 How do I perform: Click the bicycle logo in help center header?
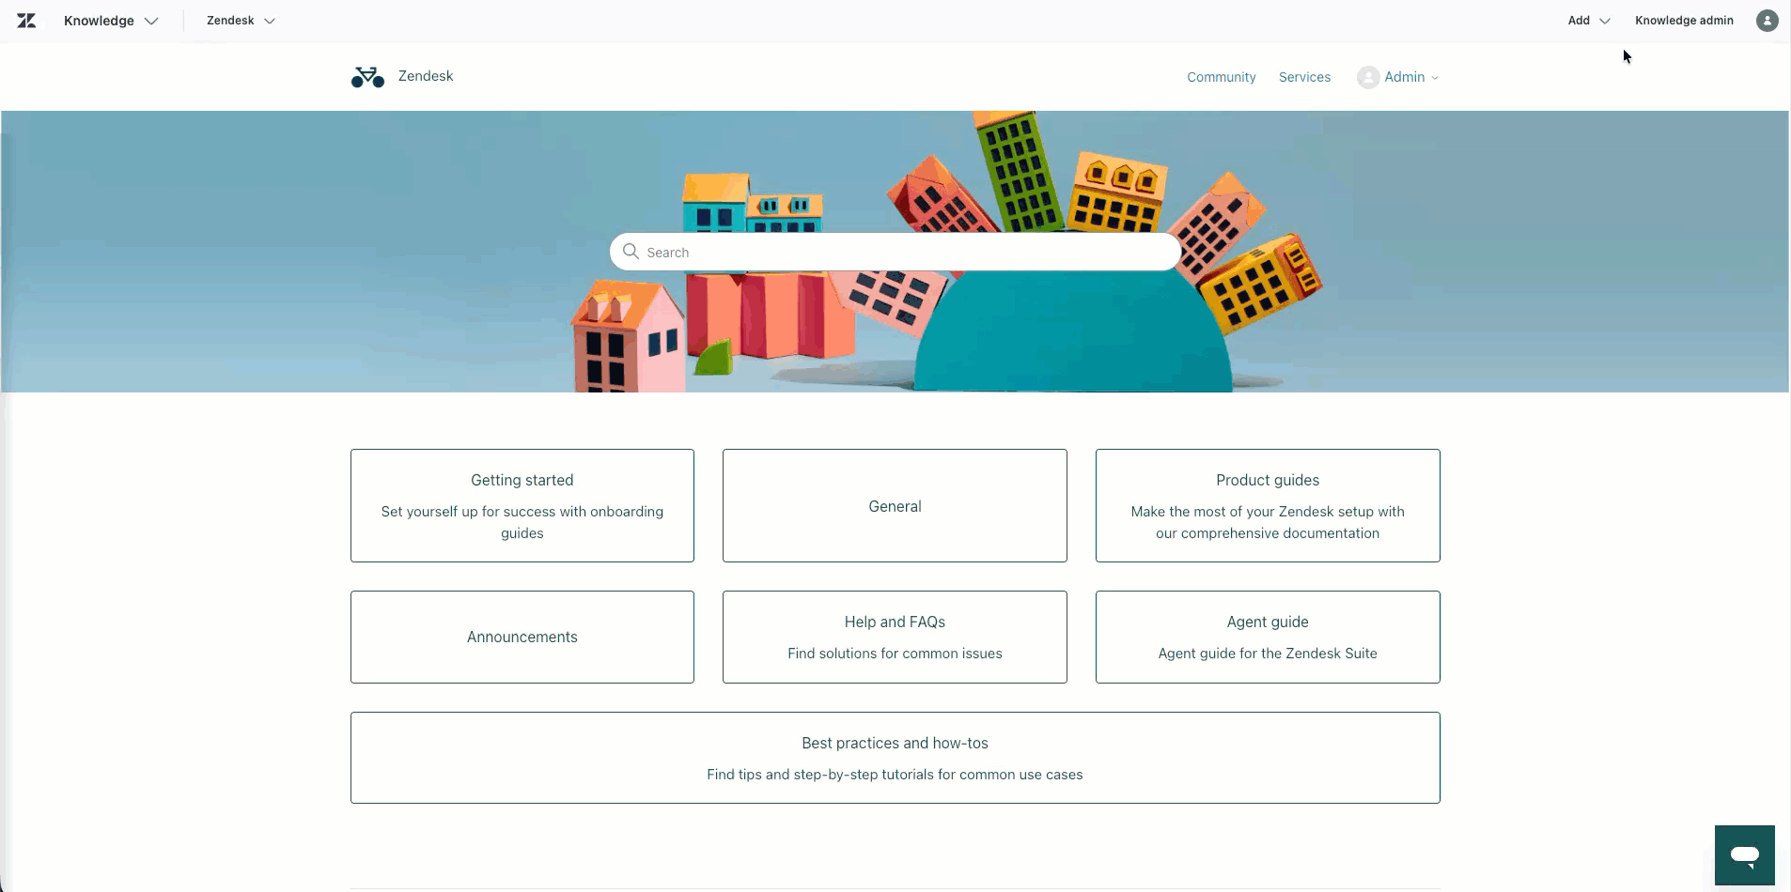click(367, 77)
